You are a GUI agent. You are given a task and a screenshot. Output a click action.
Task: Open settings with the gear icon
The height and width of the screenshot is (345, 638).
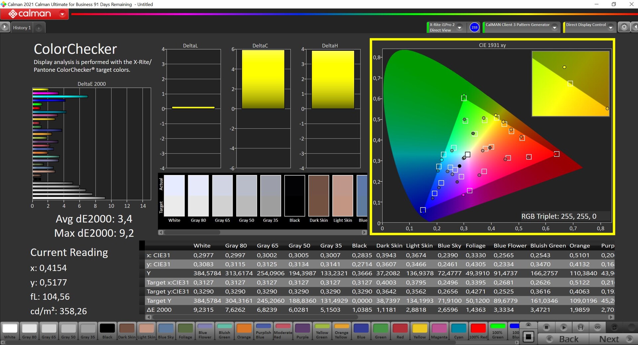[624, 27]
